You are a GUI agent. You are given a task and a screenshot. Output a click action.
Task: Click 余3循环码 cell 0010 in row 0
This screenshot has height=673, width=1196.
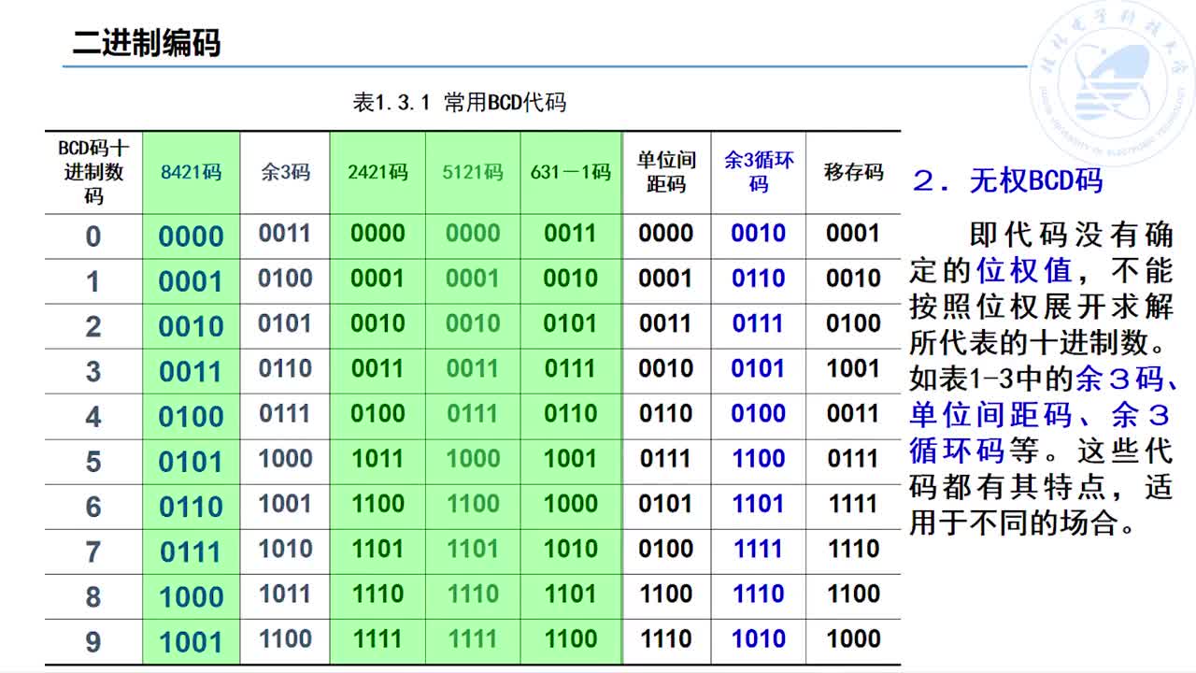click(x=759, y=233)
